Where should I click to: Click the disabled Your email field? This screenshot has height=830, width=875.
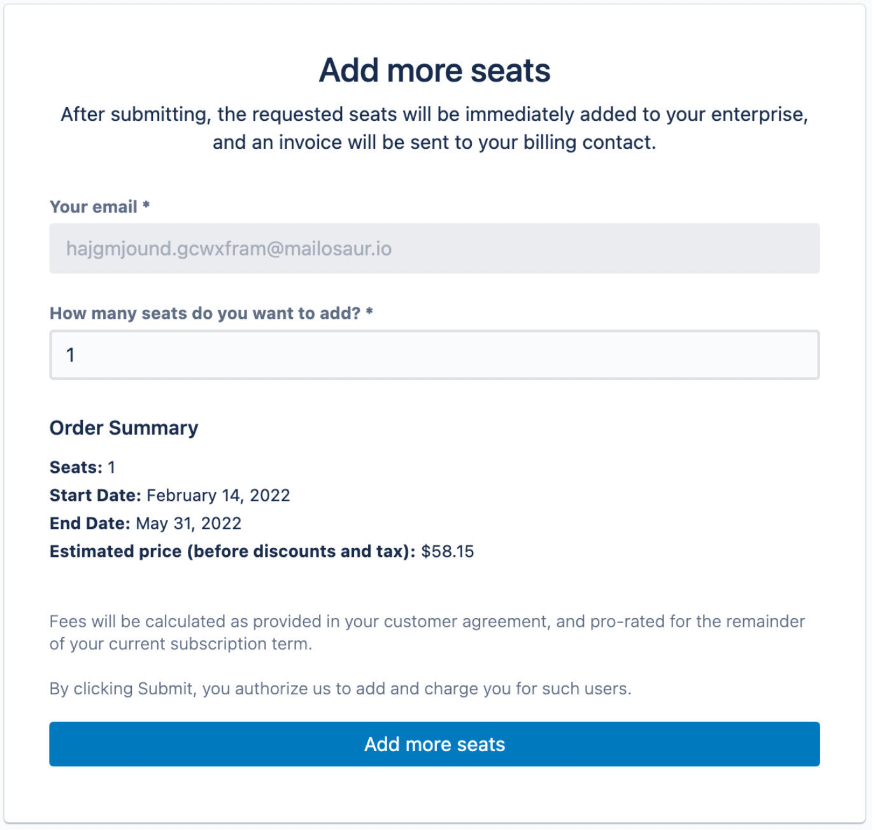pyautogui.click(x=434, y=248)
